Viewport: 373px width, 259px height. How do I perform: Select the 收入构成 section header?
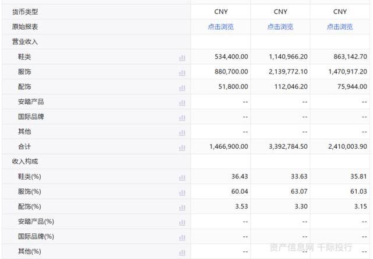(25, 162)
